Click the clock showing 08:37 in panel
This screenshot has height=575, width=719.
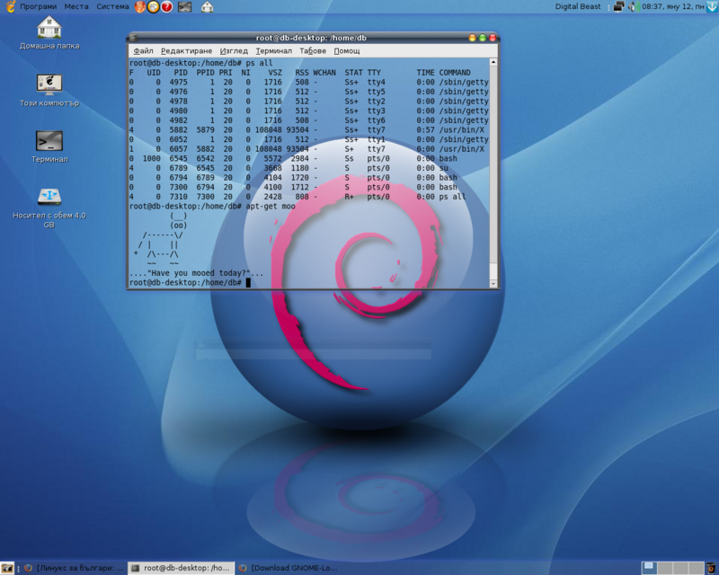tap(674, 6)
